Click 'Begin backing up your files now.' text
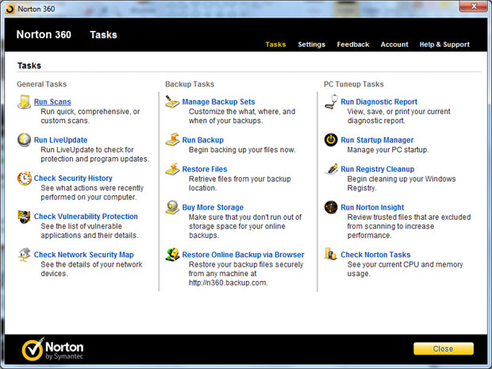The image size is (492, 369). point(242,150)
